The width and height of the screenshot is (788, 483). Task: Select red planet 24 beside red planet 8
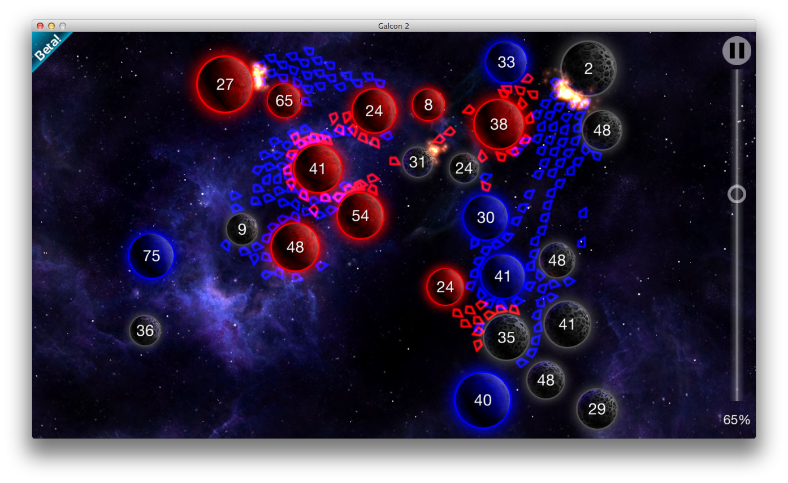(374, 111)
